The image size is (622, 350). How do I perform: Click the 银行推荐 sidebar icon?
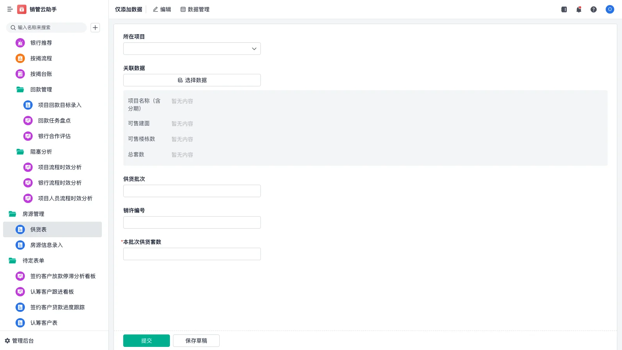20,43
